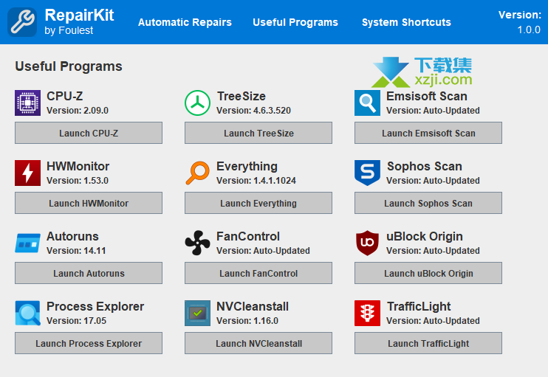Click Launch HWMonitor button
Image resolution: width=548 pixels, height=377 pixels.
point(89,203)
